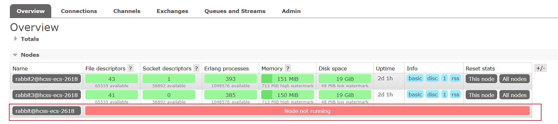Reset stats 'This node' for rabbit2
This screenshot has width=558, height=124.
point(481,79)
